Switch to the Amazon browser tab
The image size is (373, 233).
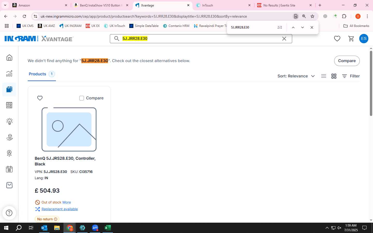click(x=40, y=5)
